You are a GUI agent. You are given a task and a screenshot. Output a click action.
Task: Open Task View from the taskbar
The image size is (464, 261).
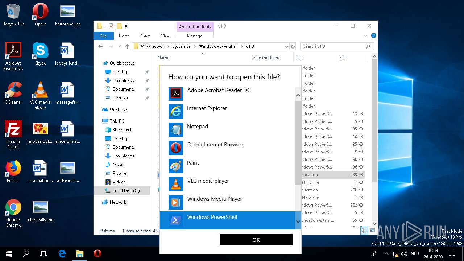click(x=43, y=254)
